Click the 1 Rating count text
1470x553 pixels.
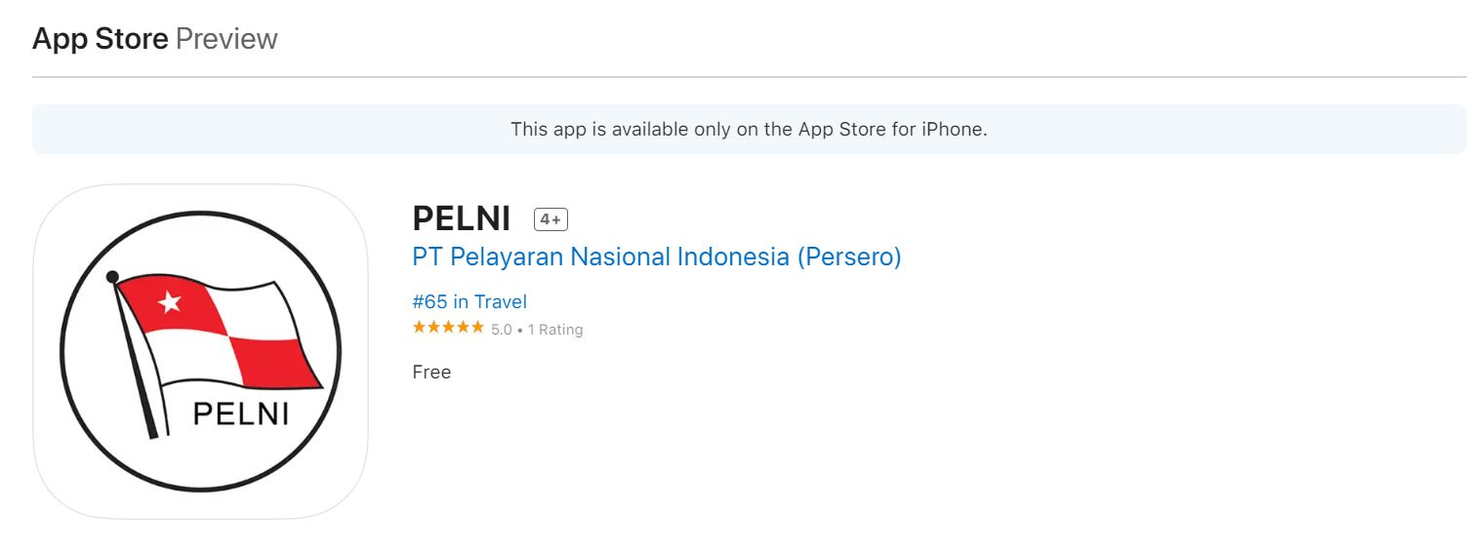pyautogui.click(x=555, y=330)
